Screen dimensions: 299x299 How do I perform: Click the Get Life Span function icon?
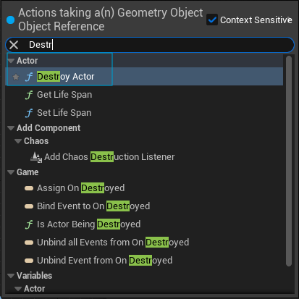point(29,95)
